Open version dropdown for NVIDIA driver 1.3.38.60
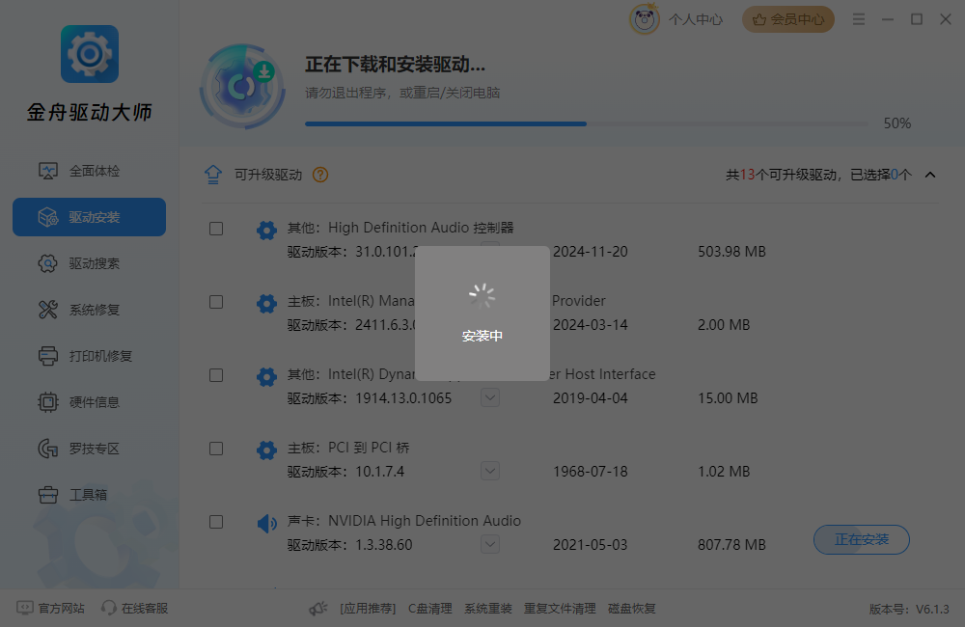 click(x=490, y=544)
